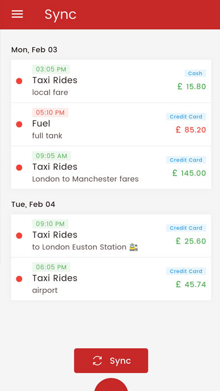The image size is (220, 391).
Task: Open the 03:05 PM Taxi Rides entry
Action: [x=111, y=81]
